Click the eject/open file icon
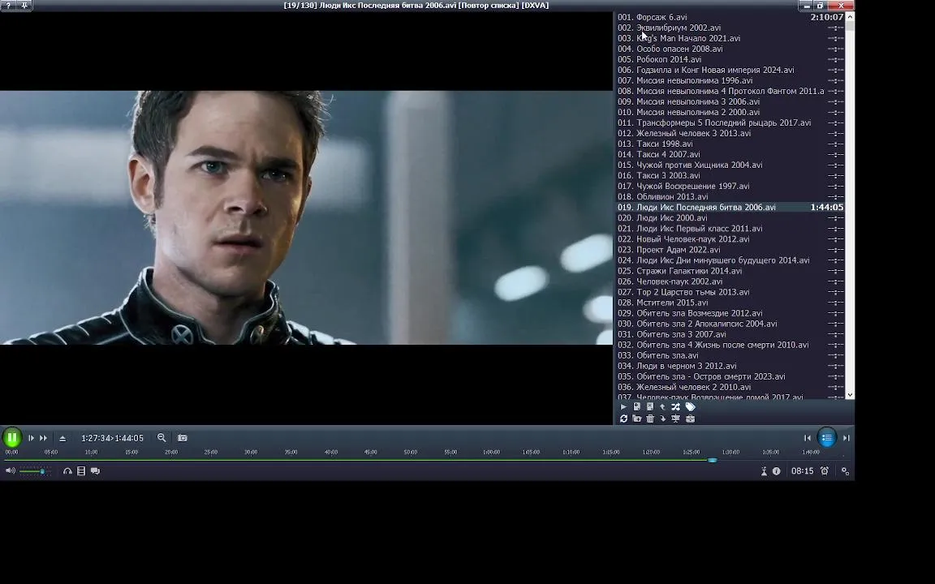935x584 pixels. click(62, 438)
